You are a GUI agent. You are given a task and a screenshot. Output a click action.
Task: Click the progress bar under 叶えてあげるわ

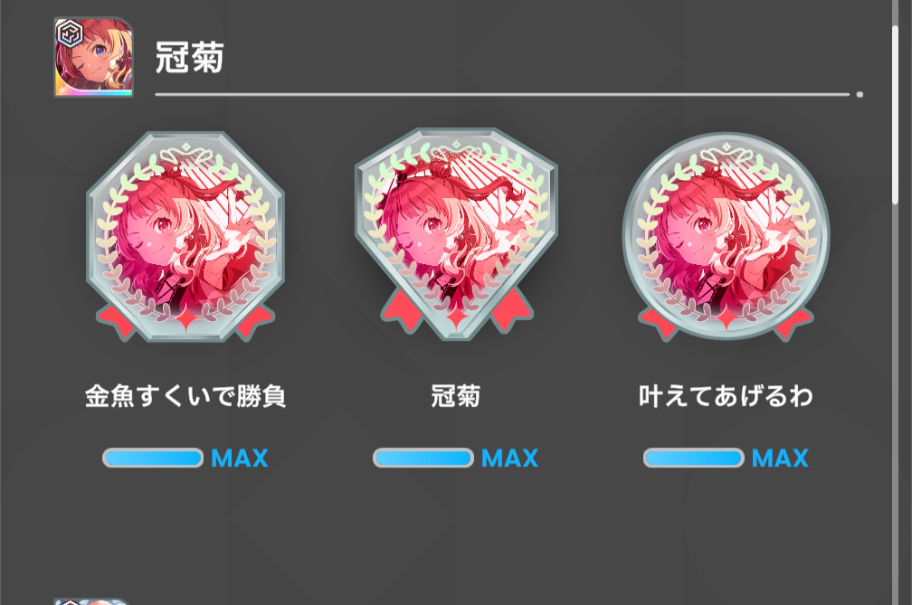tap(694, 458)
